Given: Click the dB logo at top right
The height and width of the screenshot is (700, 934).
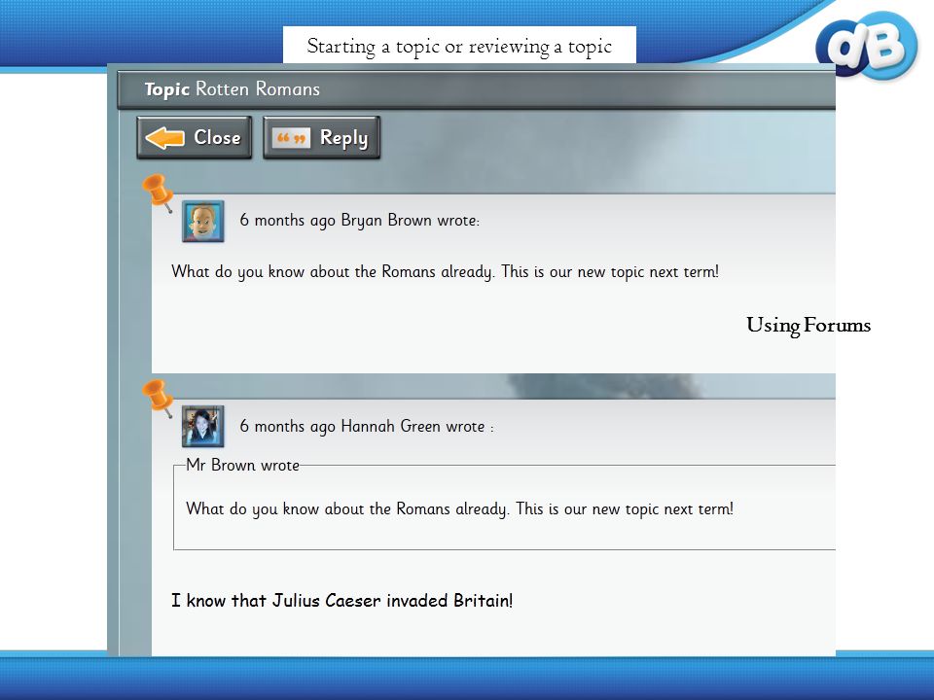Looking at the screenshot, I should coord(867,47).
